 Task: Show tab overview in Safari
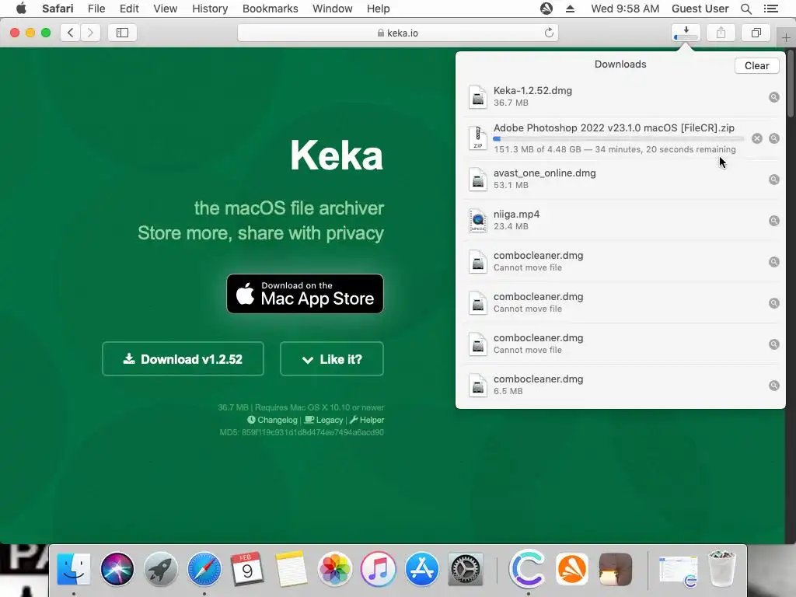[x=756, y=33]
